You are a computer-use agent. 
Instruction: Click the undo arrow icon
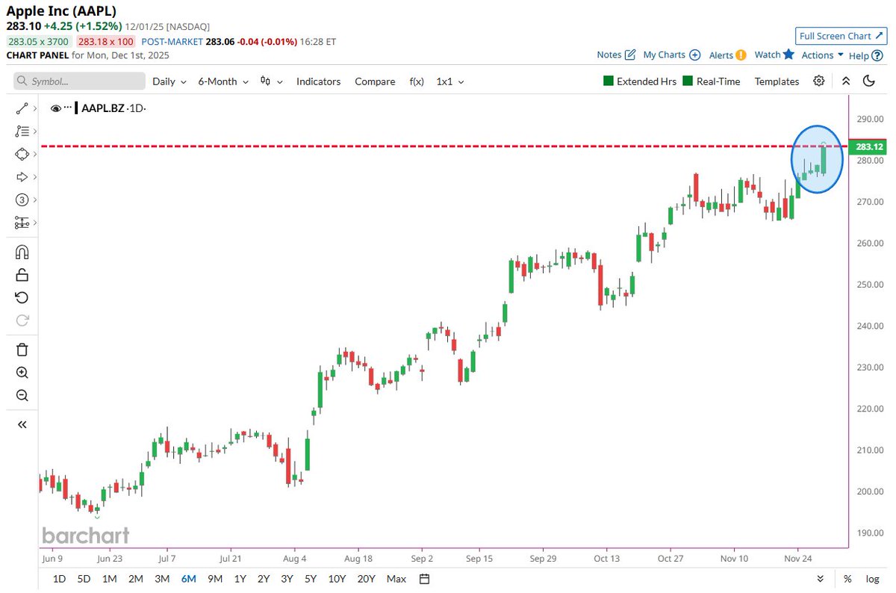[x=22, y=297]
